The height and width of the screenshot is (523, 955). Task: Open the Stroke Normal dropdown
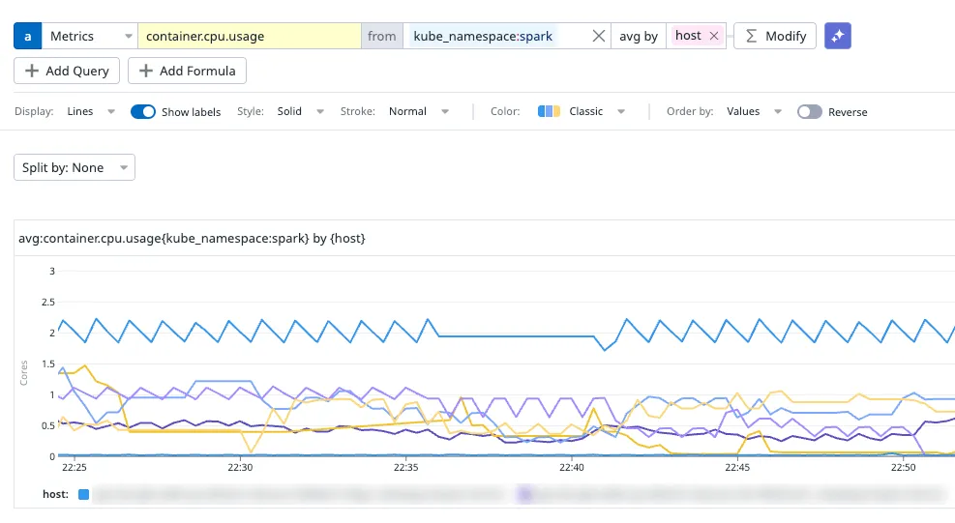[x=419, y=111]
